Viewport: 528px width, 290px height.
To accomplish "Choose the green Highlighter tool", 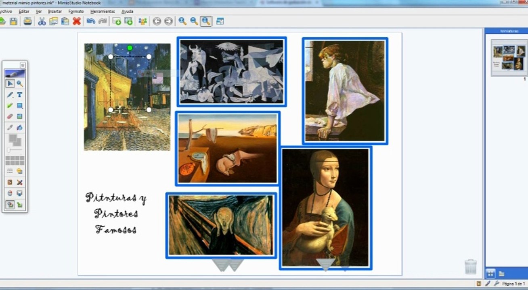I will click(10, 106).
